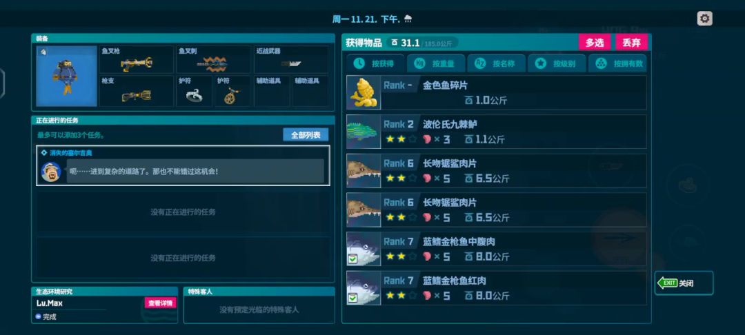Select the gun equipment slot
This screenshot has width=745, height=335.
point(137,91)
